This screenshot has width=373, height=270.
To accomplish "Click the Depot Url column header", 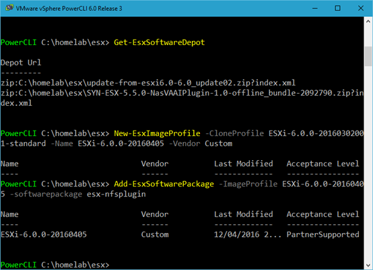I will click(21, 63).
